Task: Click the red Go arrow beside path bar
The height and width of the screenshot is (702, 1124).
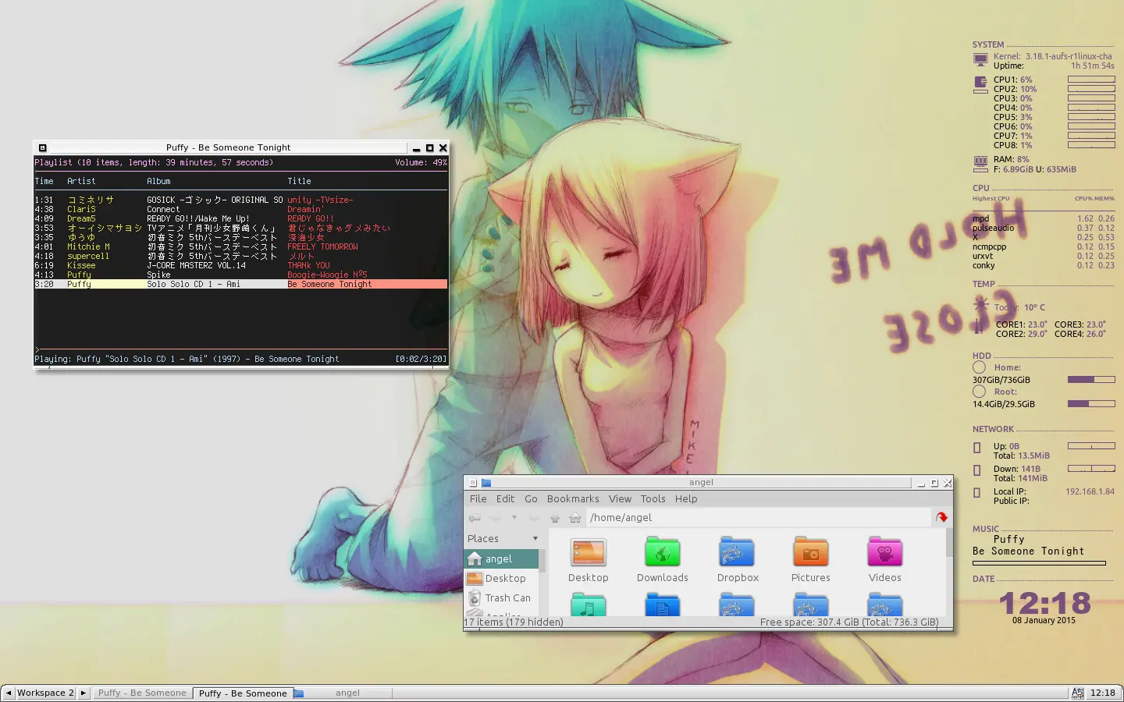Action: click(x=941, y=517)
